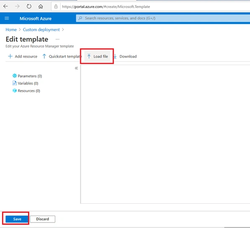Save the template

pyautogui.click(x=17, y=219)
